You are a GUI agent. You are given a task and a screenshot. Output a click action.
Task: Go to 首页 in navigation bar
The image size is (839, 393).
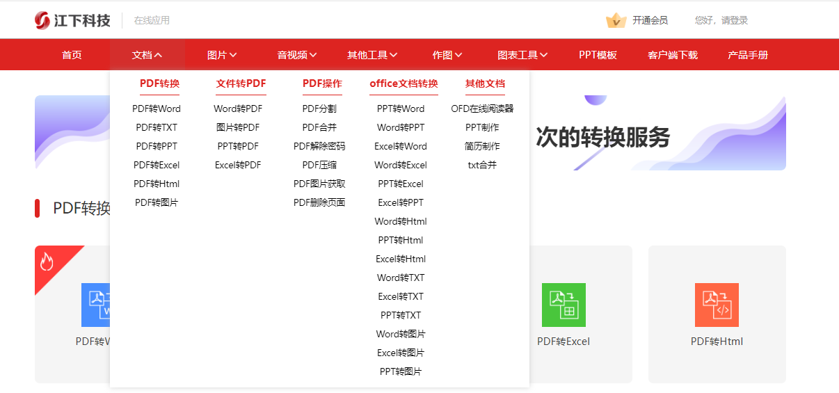pos(72,55)
